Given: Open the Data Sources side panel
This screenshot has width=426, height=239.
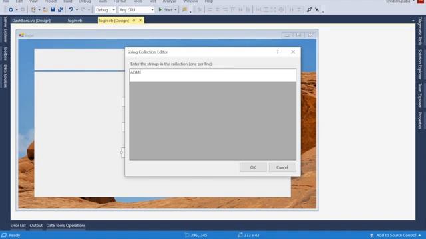Looking at the screenshot, I should 5,76.
